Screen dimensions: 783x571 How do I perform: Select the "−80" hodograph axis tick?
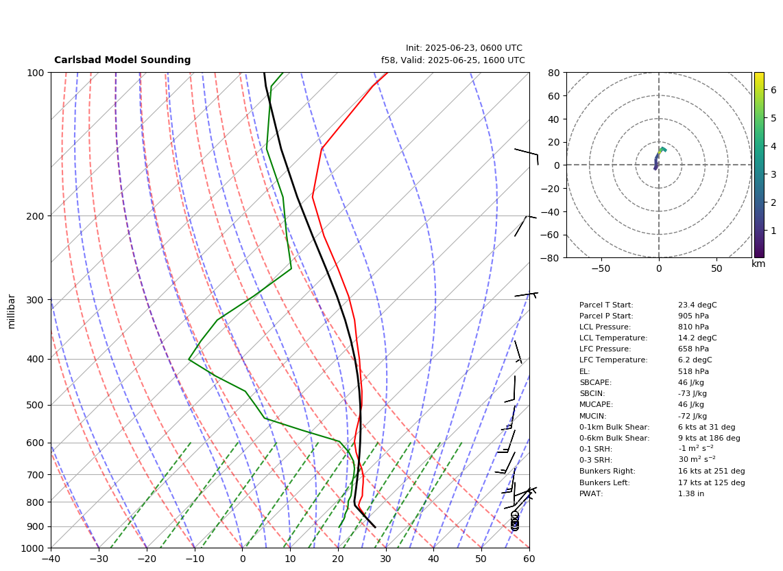(551, 258)
